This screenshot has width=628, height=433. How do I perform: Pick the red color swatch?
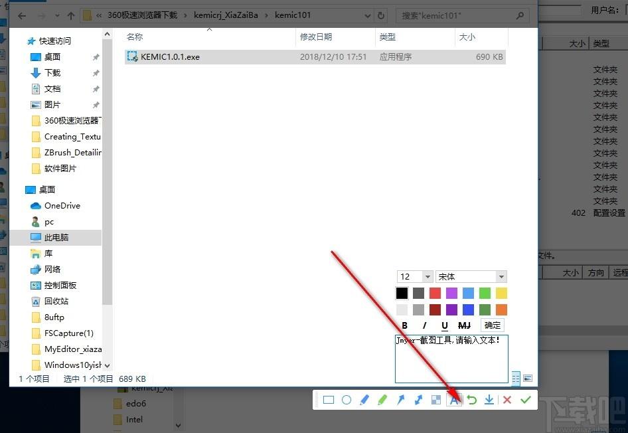(x=435, y=294)
